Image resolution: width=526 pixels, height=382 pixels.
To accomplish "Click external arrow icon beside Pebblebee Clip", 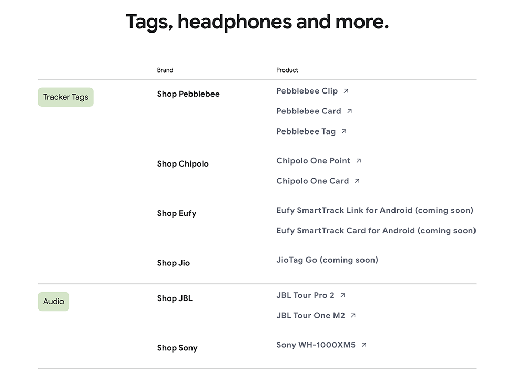I will [x=346, y=91].
